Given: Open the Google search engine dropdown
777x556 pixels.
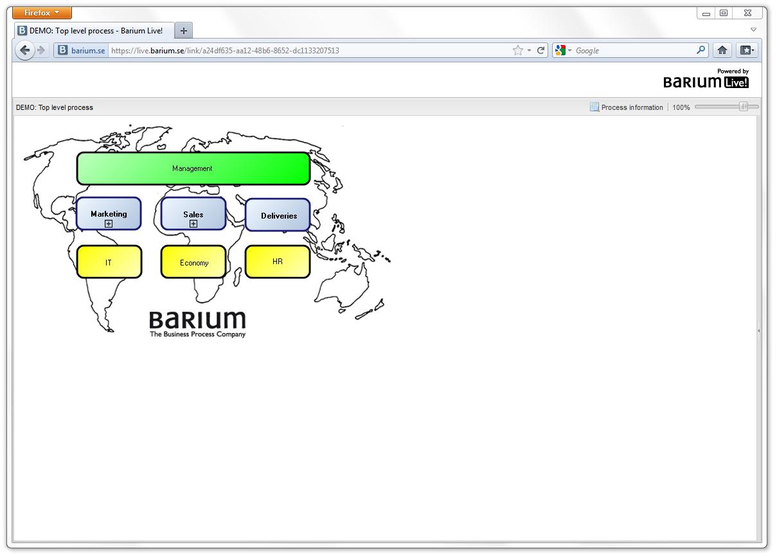Looking at the screenshot, I should 564,50.
